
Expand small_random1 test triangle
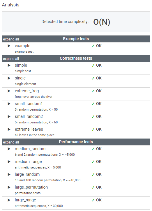tap(9, 104)
